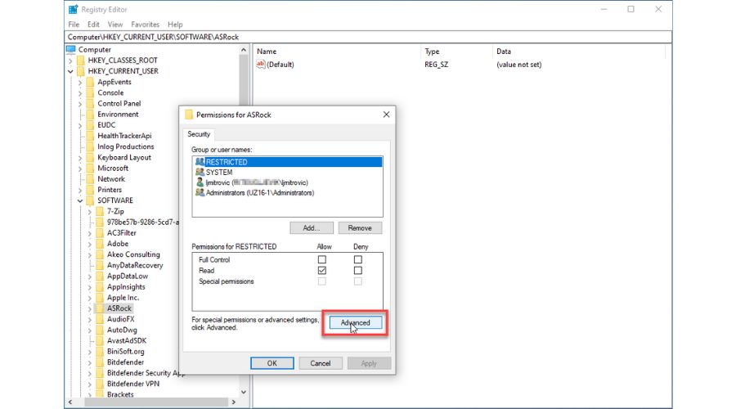Click the SOFTWARE folder icon
The width and height of the screenshot is (736, 409).
click(x=90, y=200)
